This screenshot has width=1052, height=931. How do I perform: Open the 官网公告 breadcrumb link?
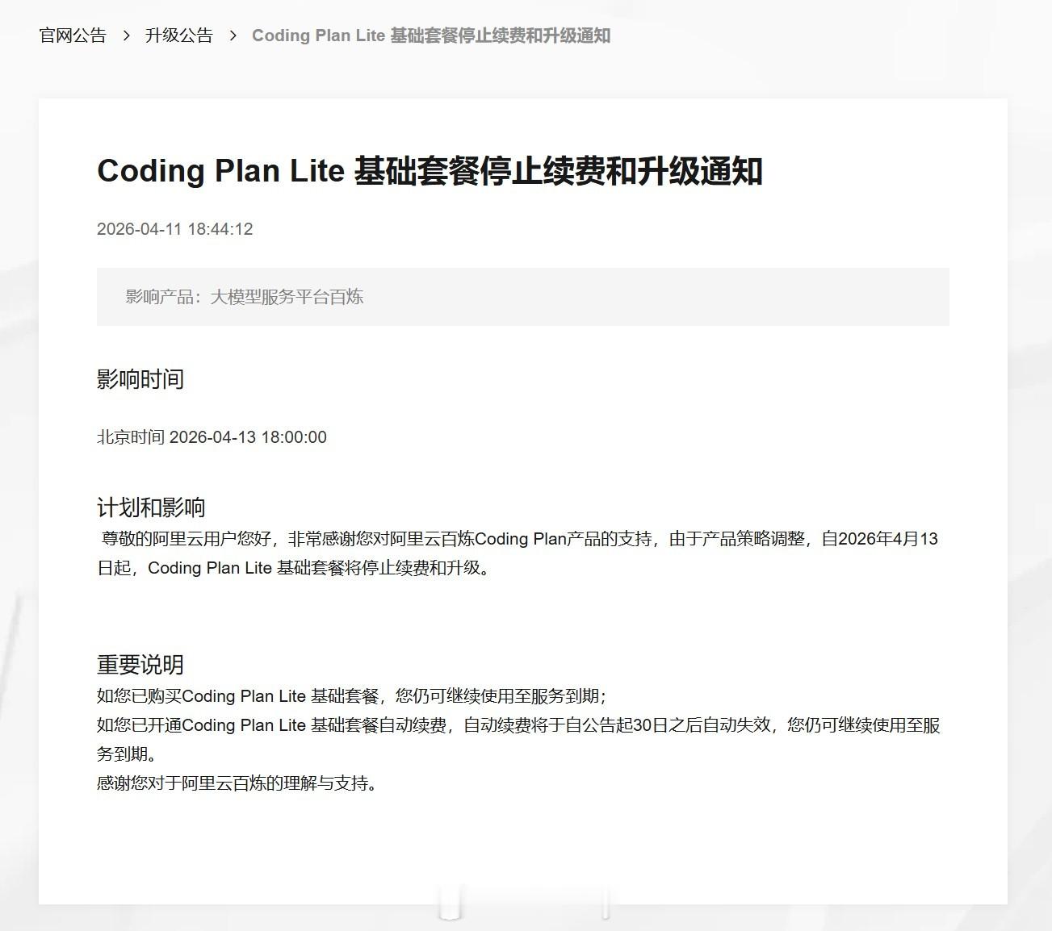[x=72, y=35]
